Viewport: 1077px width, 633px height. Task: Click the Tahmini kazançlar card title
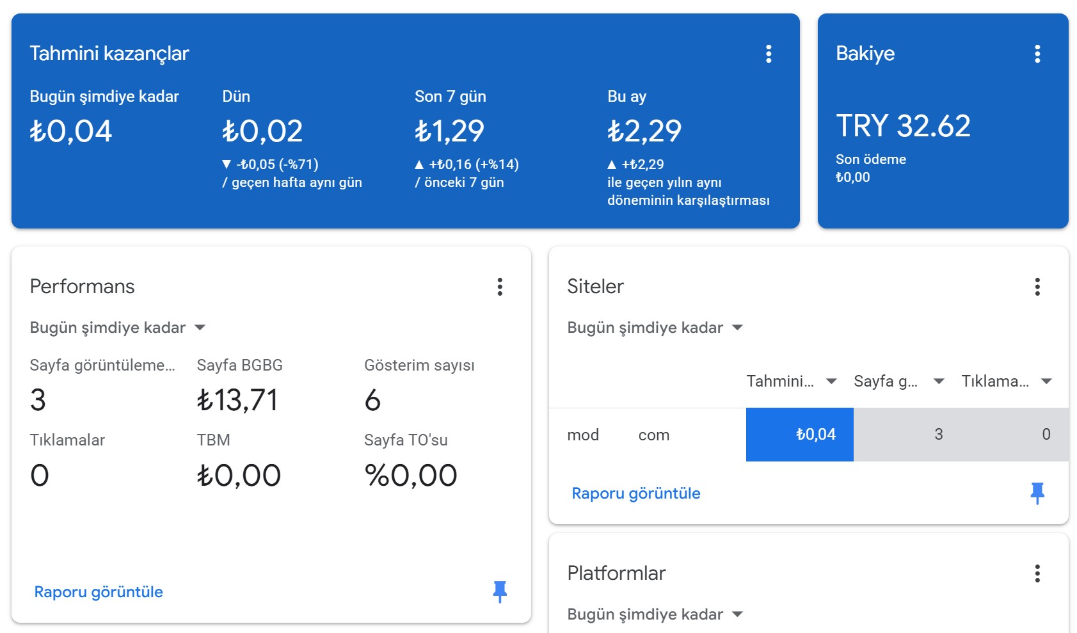(109, 54)
